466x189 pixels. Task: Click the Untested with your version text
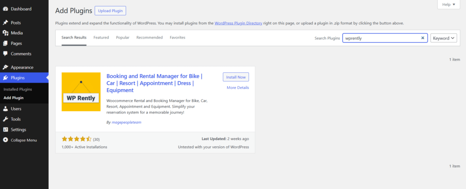213,147
